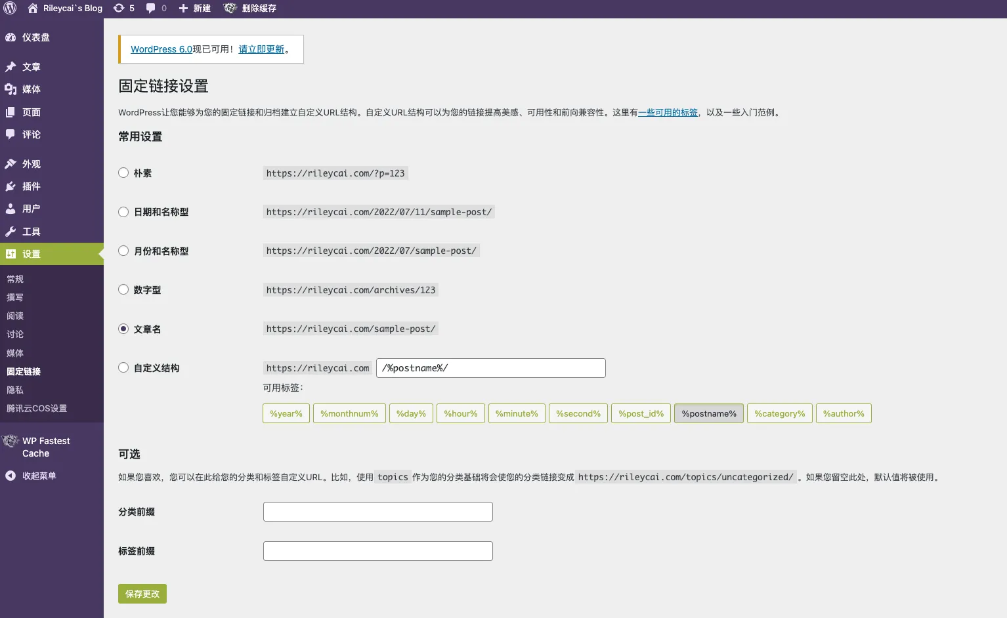The width and height of the screenshot is (1007, 618).
Task: Add the %day% tag
Action: click(x=411, y=413)
